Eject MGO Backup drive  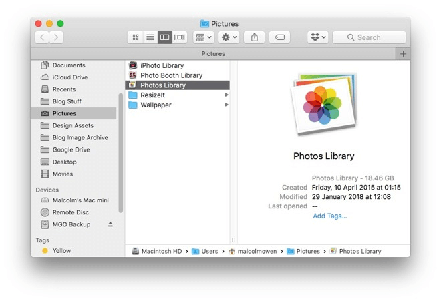pyautogui.click(x=110, y=224)
